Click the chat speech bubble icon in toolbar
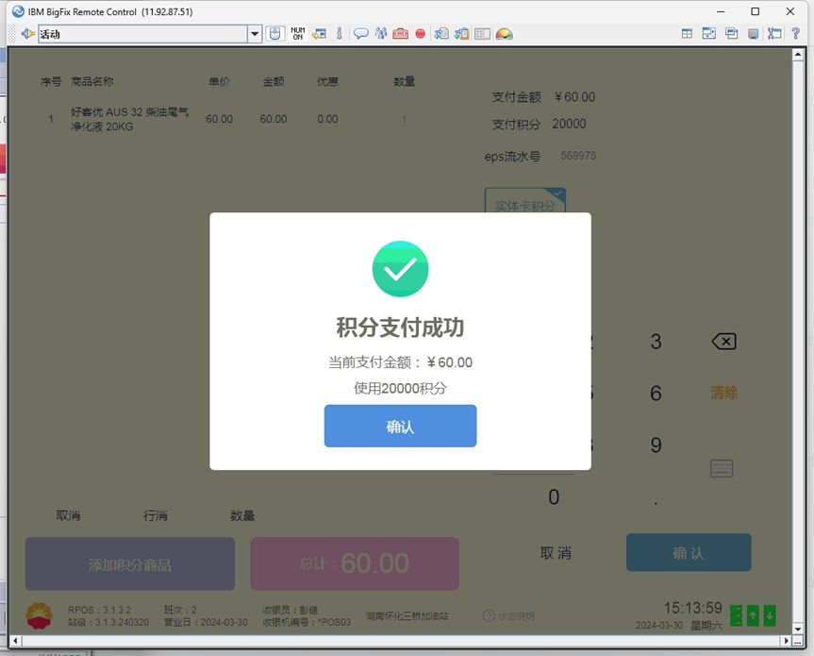814x656 pixels. [x=360, y=34]
